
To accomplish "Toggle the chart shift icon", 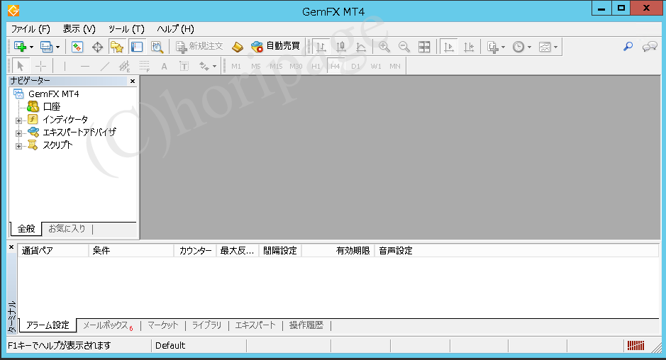I will point(469,47).
